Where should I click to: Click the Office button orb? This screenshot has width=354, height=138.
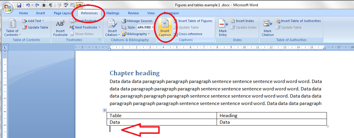tap(8, 7)
